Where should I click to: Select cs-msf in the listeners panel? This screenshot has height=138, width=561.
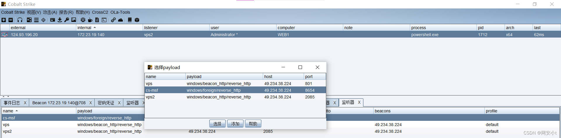pos(9,118)
